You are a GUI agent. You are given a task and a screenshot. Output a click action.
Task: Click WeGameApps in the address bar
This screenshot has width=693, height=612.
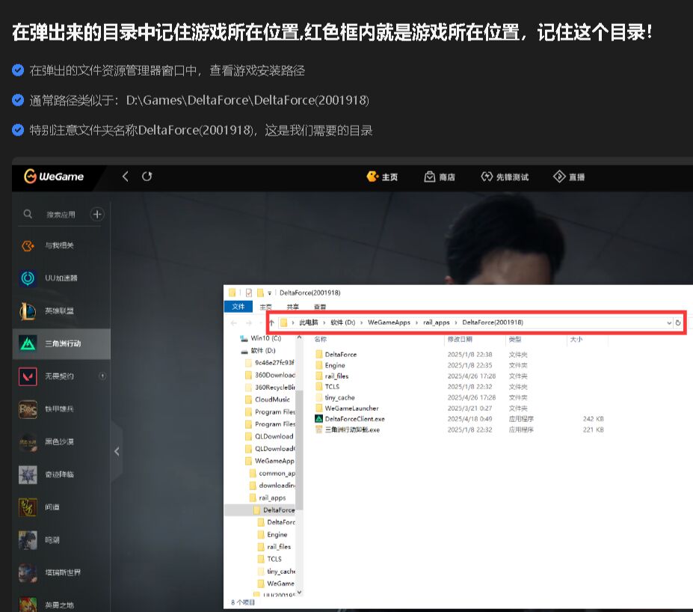coord(389,322)
